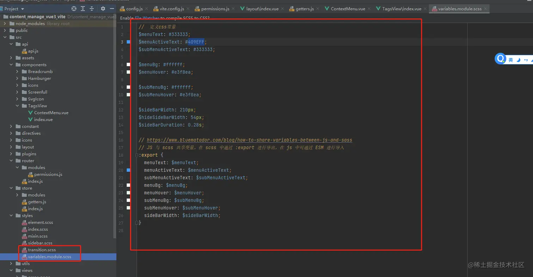Close the permissions.js editor tab
The width and height of the screenshot is (533, 277).
click(233, 9)
